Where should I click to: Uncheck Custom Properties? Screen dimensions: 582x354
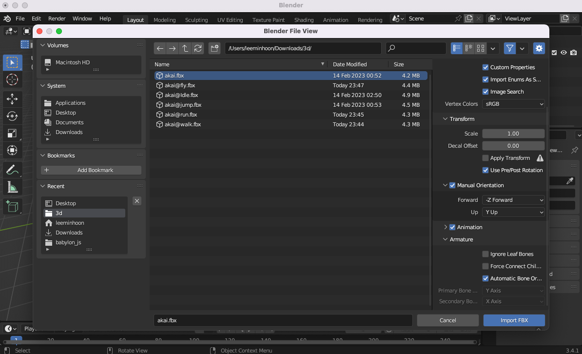[x=485, y=67]
